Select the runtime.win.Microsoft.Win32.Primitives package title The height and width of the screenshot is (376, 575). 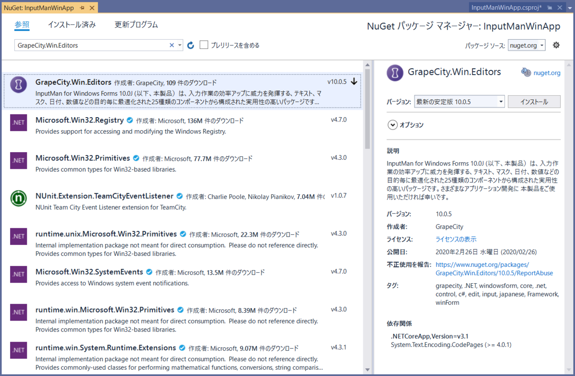[105, 310]
